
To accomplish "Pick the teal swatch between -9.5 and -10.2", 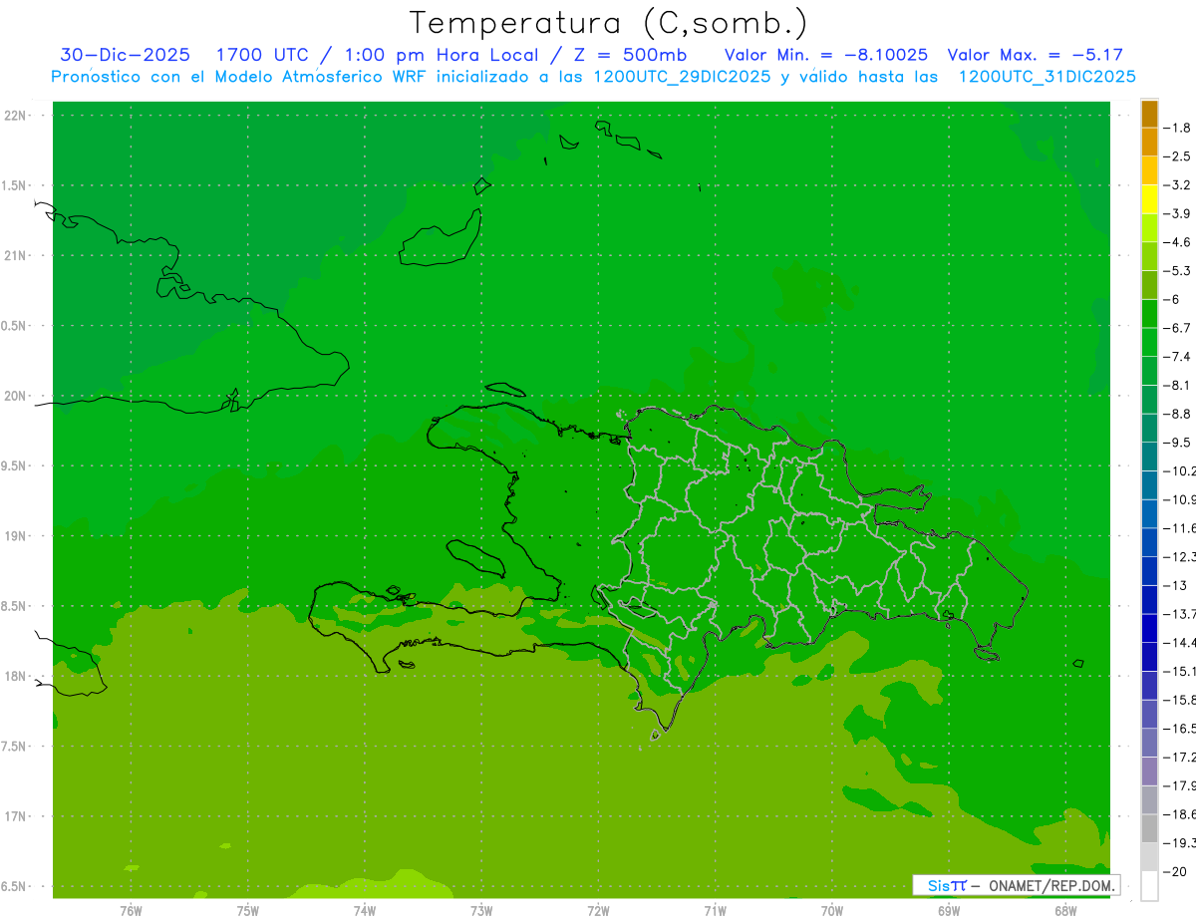I will 1149,457.
